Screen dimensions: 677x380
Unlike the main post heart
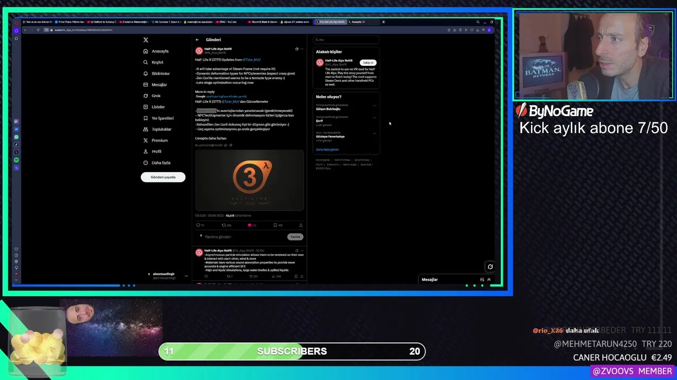[x=250, y=225]
